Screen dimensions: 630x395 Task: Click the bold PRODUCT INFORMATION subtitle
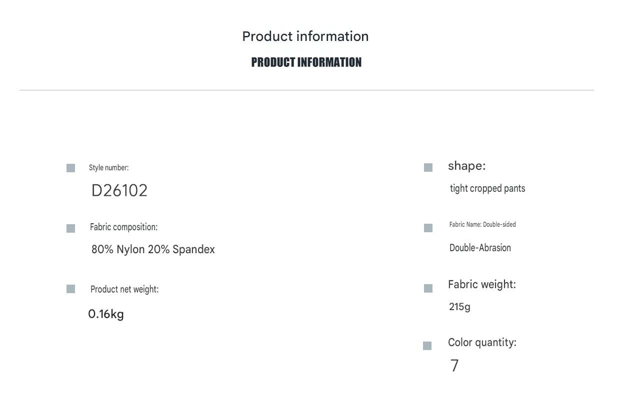click(306, 62)
